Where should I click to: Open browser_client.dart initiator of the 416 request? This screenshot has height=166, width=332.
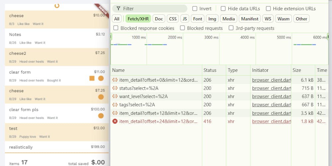coord(271,122)
